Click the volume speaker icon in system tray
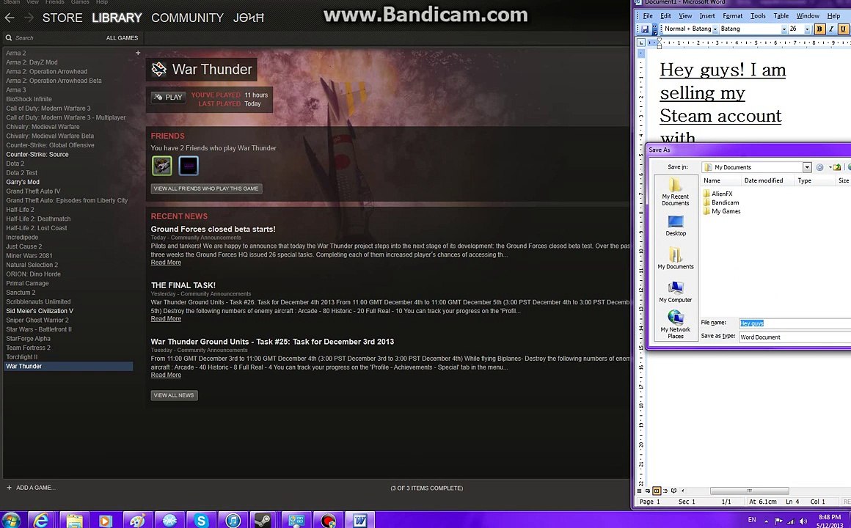The height and width of the screenshot is (528, 851). pos(803,521)
